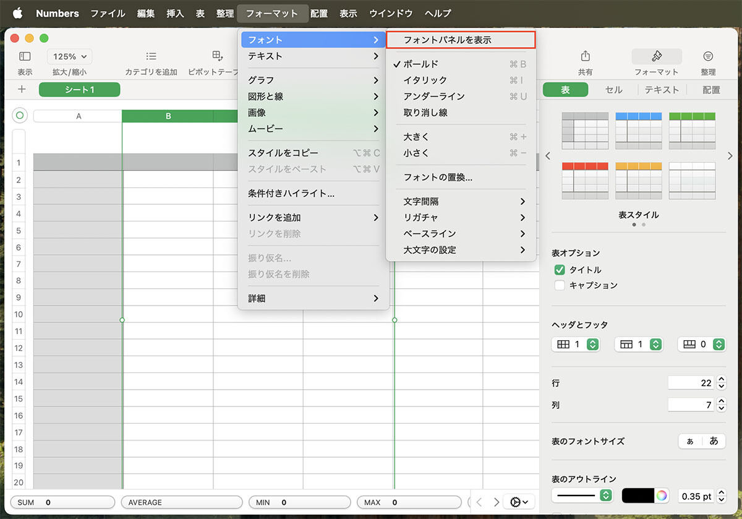Show previous table styles page
742x519 pixels.
coord(548,156)
